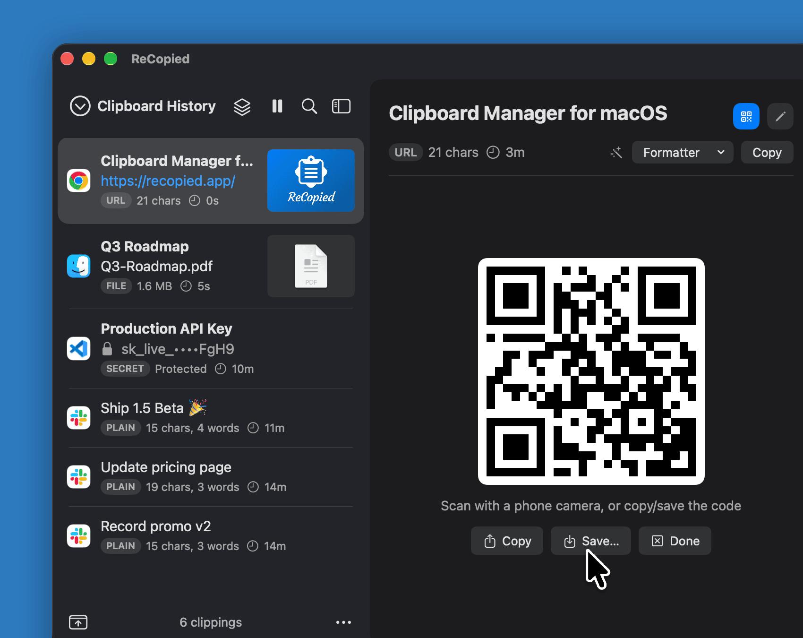Copy the QR code image
Screen dimensions: 803x638
507,541
